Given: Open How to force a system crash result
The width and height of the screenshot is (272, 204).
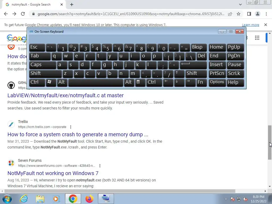Looking at the screenshot, I should 78,134.
